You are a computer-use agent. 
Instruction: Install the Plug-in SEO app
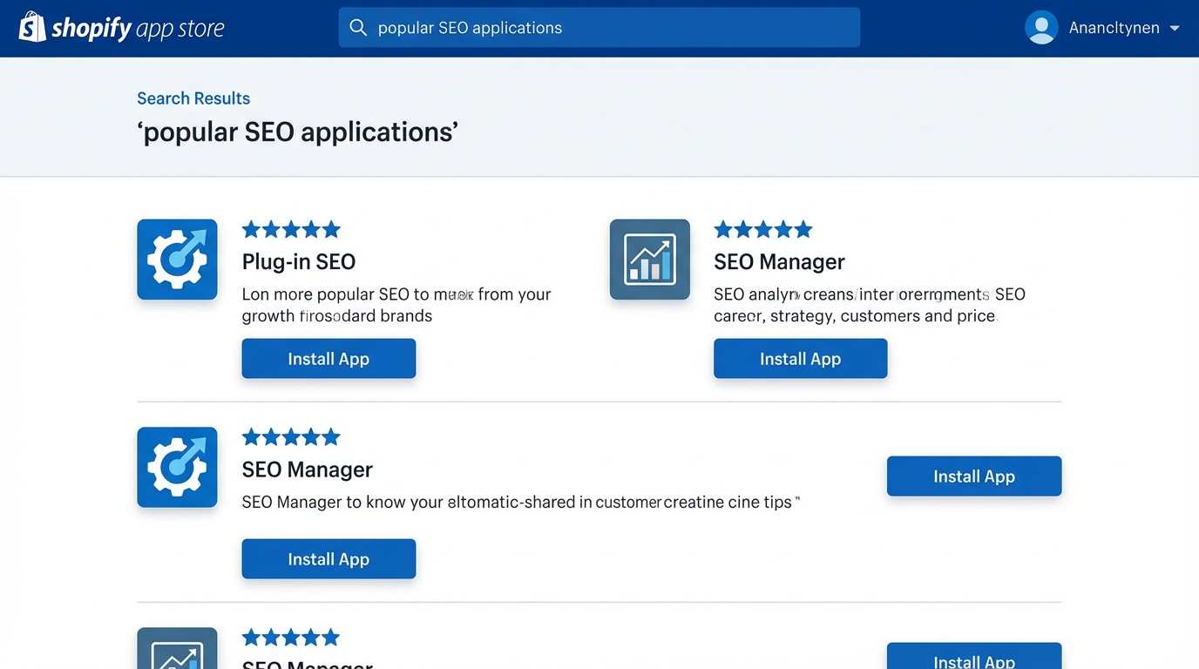(x=329, y=358)
